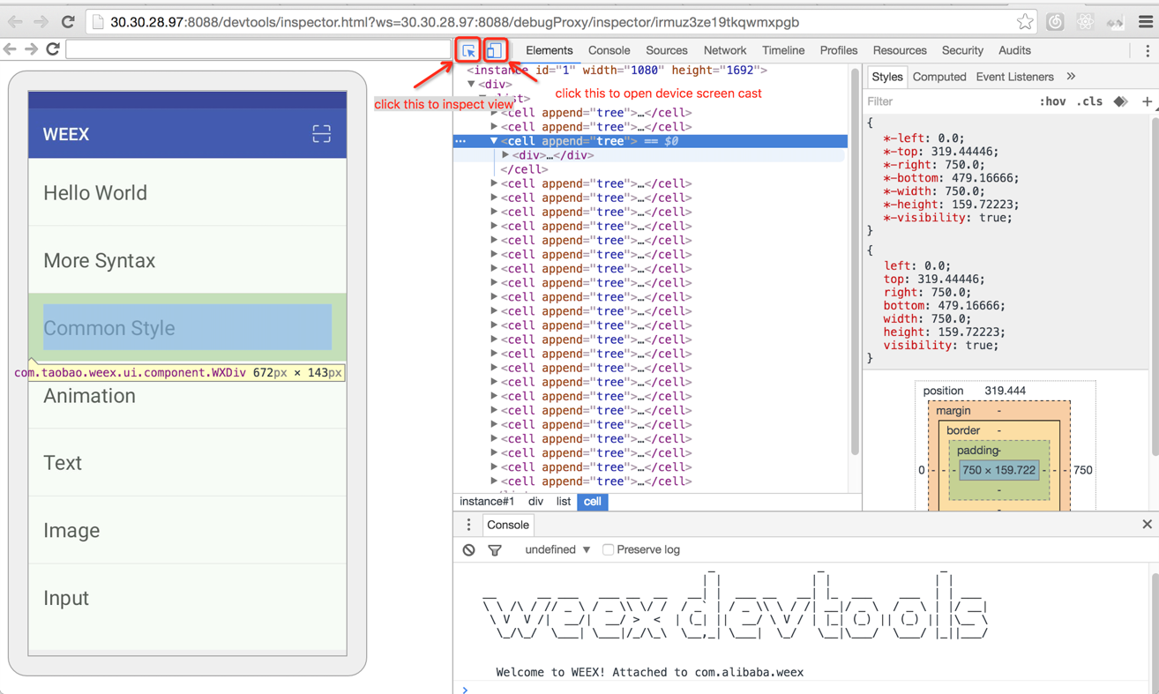Toggle the device screen cast icon
The image size is (1159, 694).
495,51
